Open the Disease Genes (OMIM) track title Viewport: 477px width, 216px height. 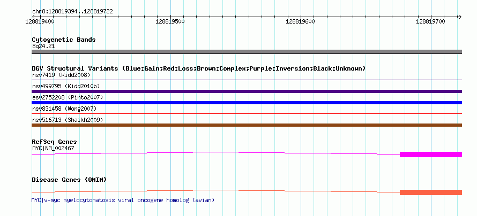(69, 180)
